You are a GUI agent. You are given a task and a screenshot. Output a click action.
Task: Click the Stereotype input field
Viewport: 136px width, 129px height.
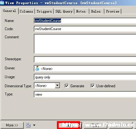[x=85, y=59]
